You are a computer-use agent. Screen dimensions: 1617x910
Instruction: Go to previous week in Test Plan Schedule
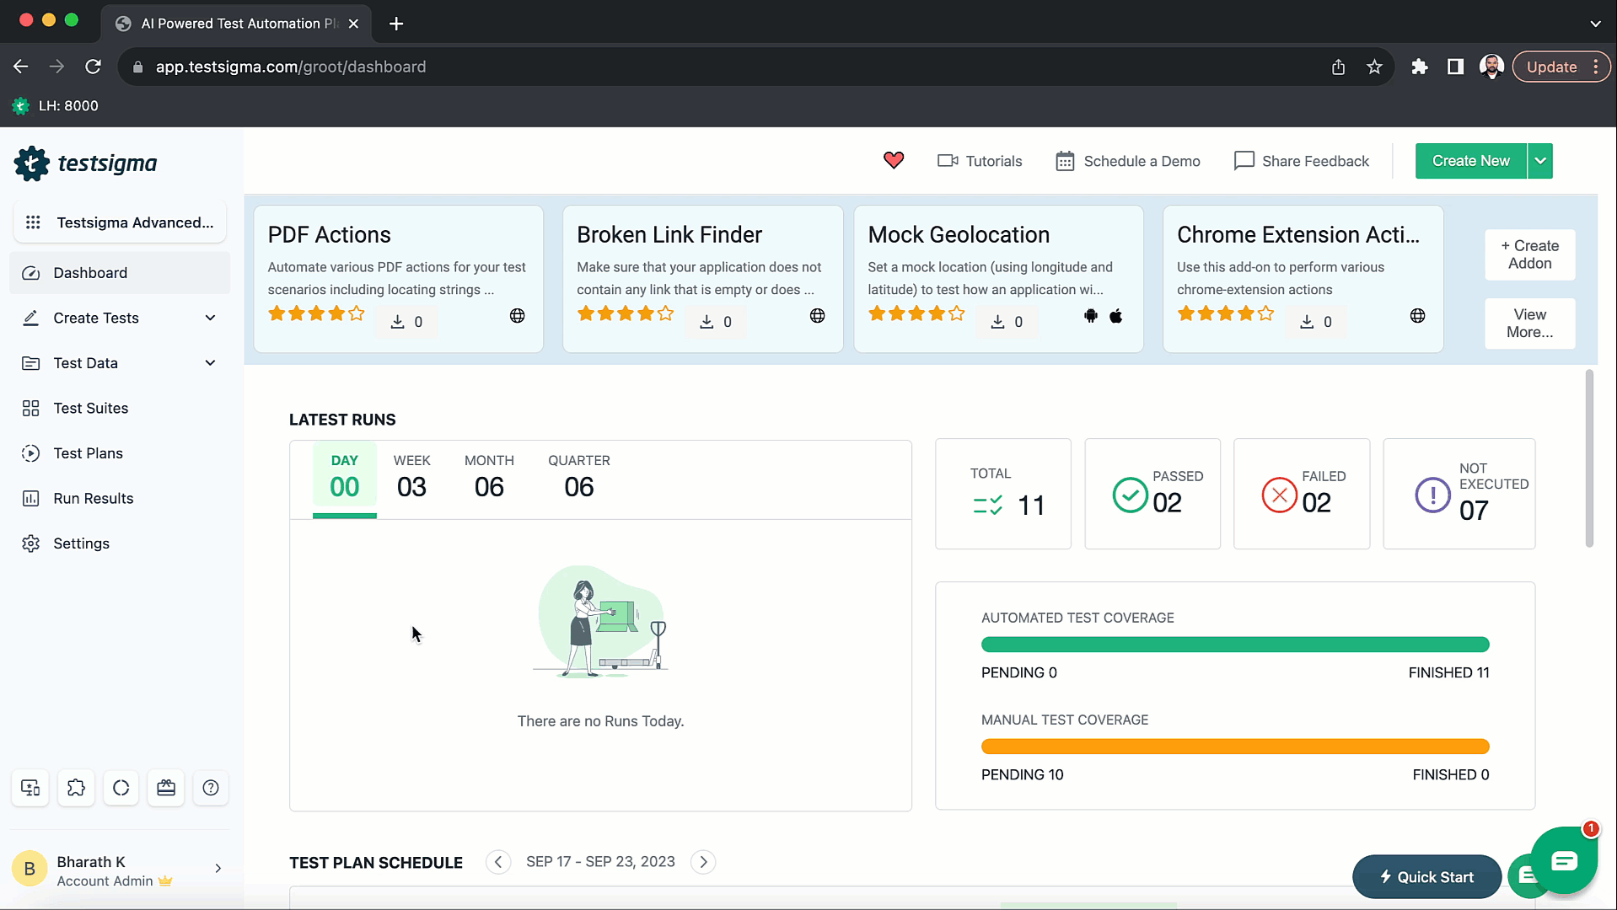[498, 862]
